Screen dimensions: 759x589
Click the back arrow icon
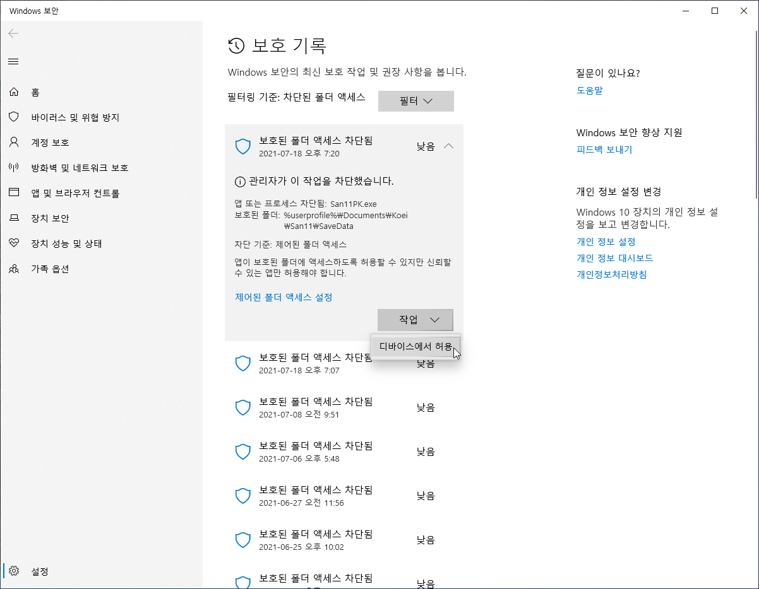tap(13, 33)
